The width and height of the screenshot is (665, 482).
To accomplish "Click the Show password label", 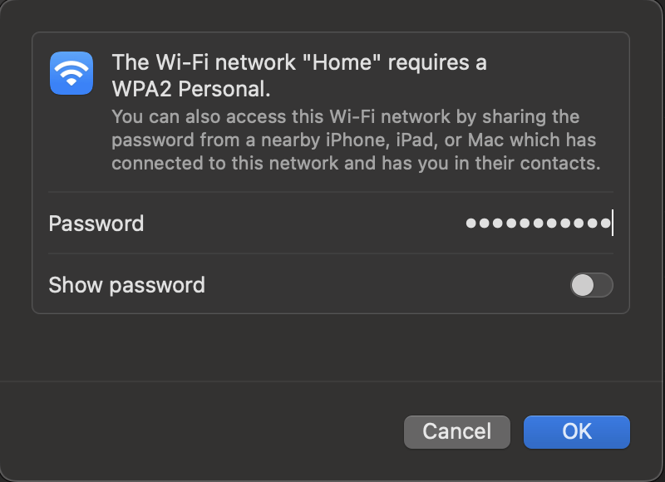I will coord(127,285).
